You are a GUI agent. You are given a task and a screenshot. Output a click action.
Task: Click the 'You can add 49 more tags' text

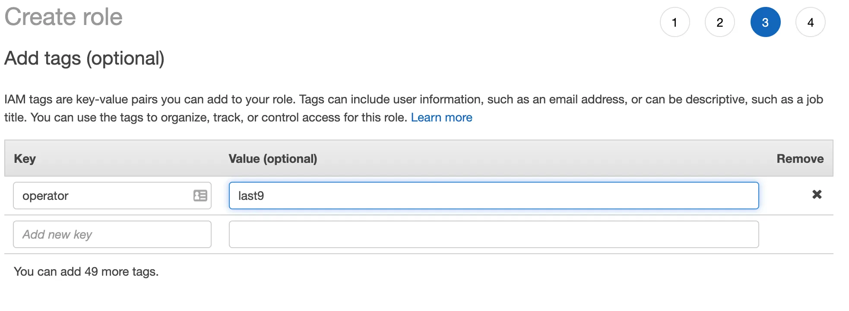click(x=86, y=272)
